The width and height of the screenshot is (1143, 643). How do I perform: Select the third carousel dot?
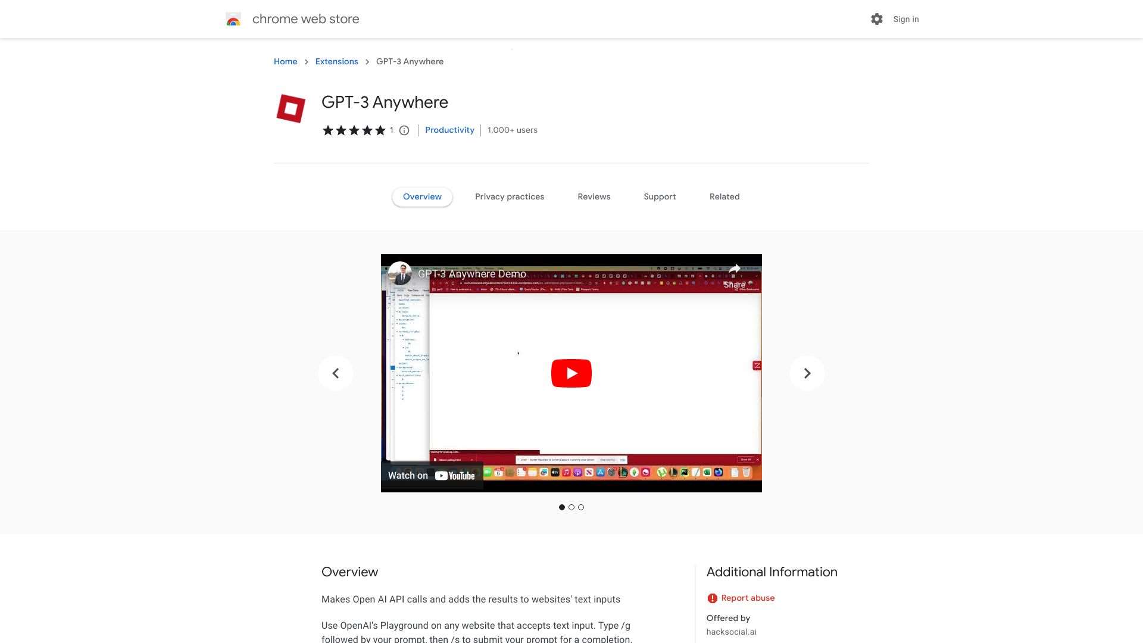click(581, 507)
